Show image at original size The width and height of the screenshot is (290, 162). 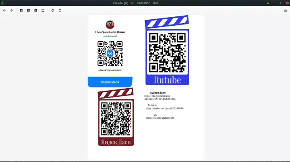click(x=35, y=10)
